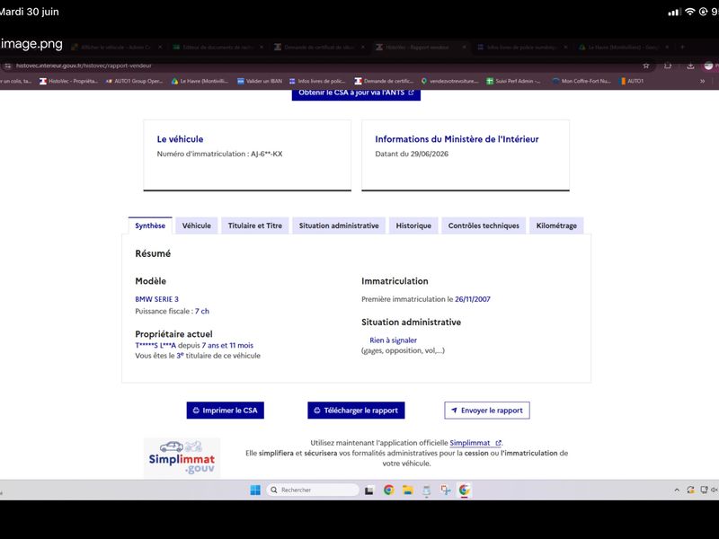Select the Synthèse tab
719x539 pixels.
pos(150,225)
